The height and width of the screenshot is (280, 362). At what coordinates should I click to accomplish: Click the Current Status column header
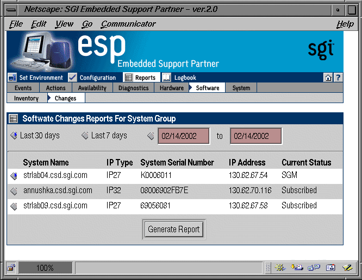coord(307,162)
